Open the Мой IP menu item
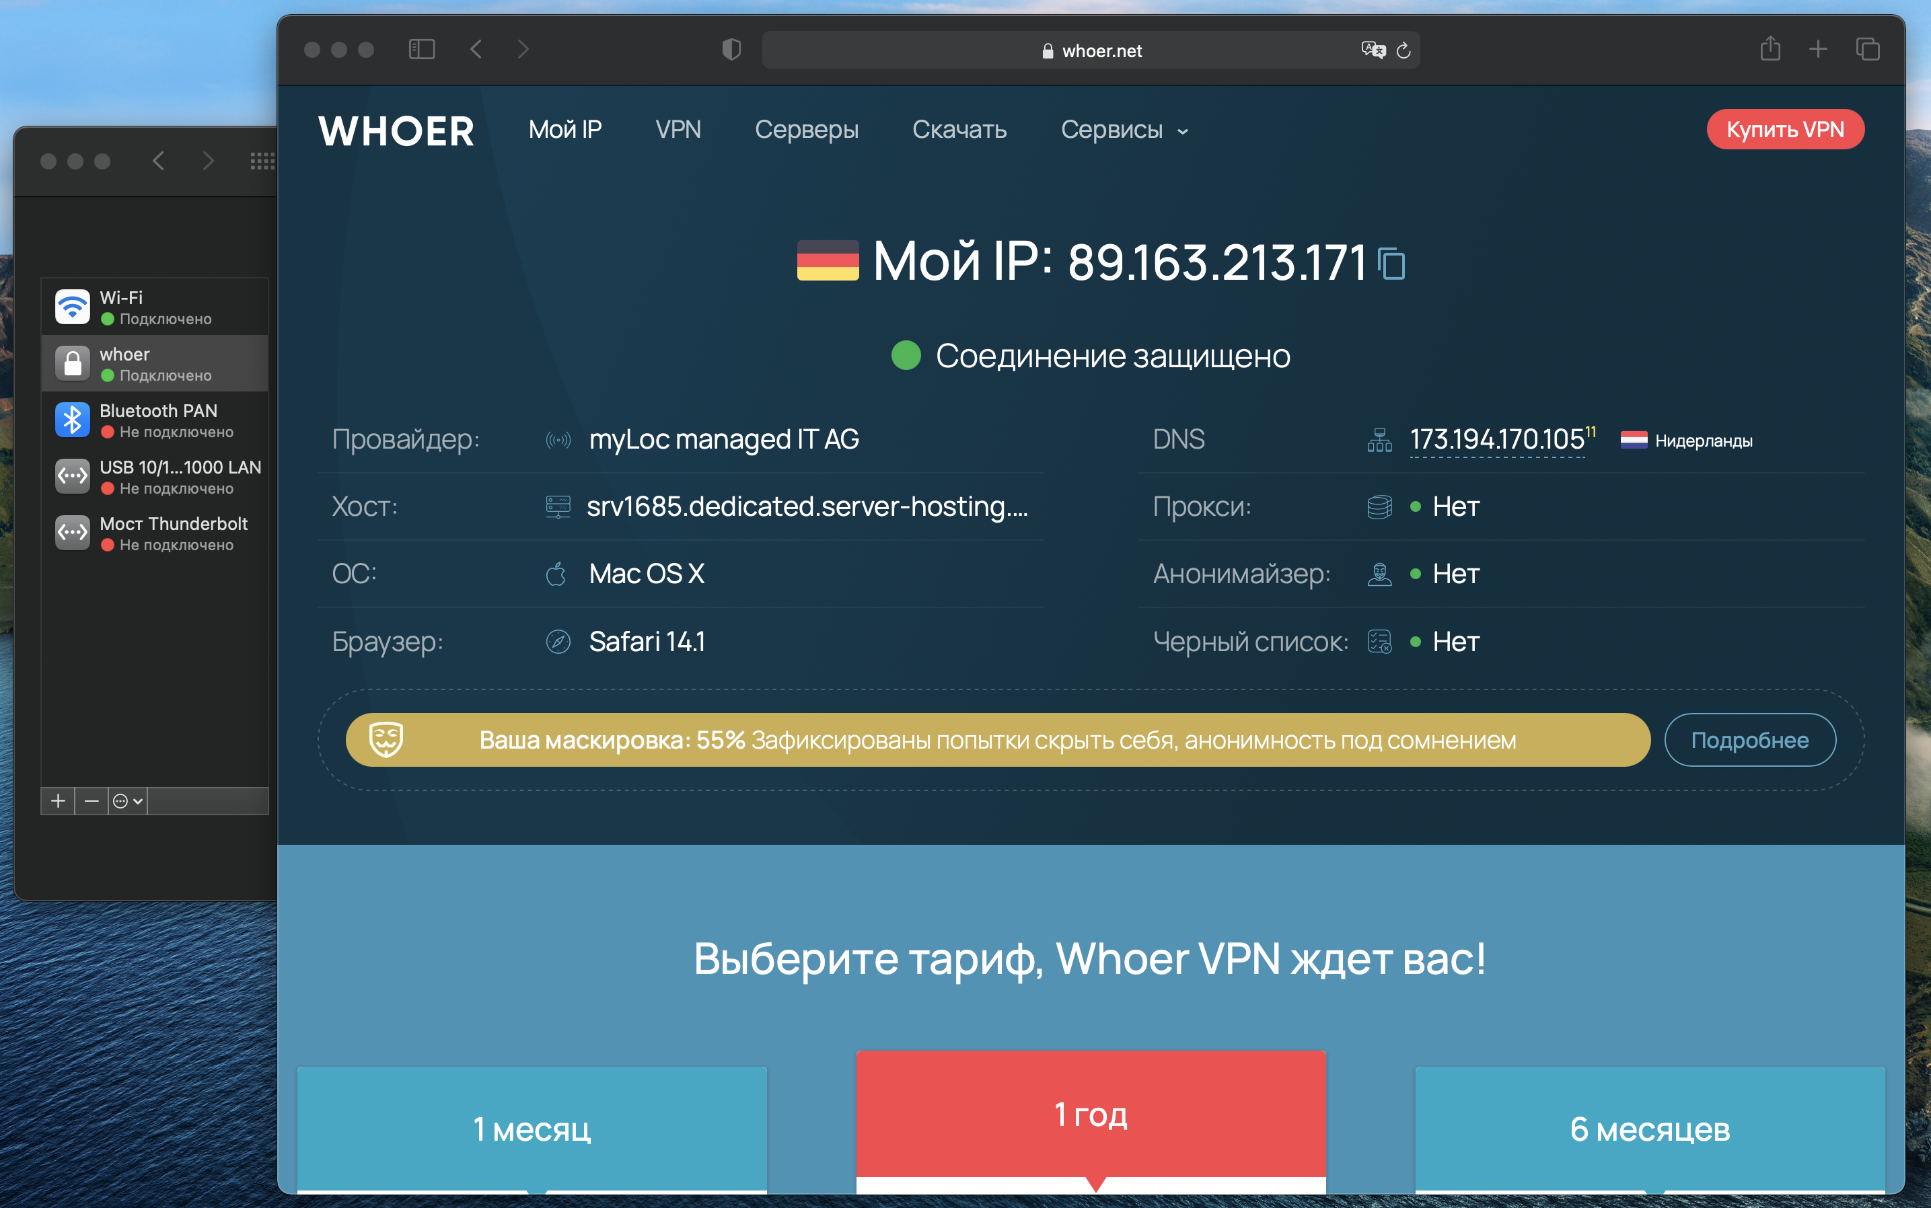The width and height of the screenshot is (1931, 1208). tap(565, 129)
